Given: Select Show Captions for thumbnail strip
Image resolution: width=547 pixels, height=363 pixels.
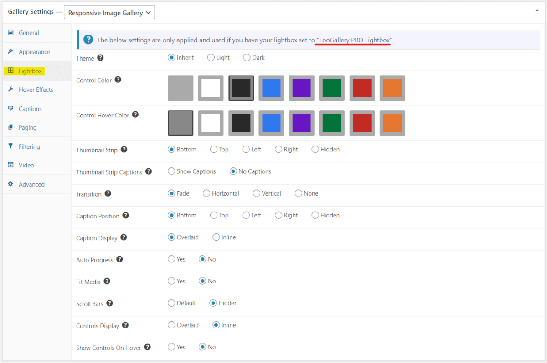Looking at the screenshot, I should tap(171, 171).
